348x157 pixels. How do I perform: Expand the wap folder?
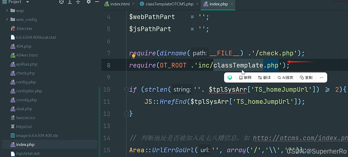pyautogui.click(x=7, y=10)
